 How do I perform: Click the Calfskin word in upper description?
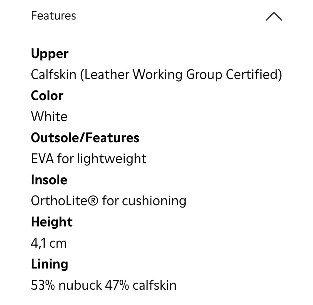coord(53,75)
